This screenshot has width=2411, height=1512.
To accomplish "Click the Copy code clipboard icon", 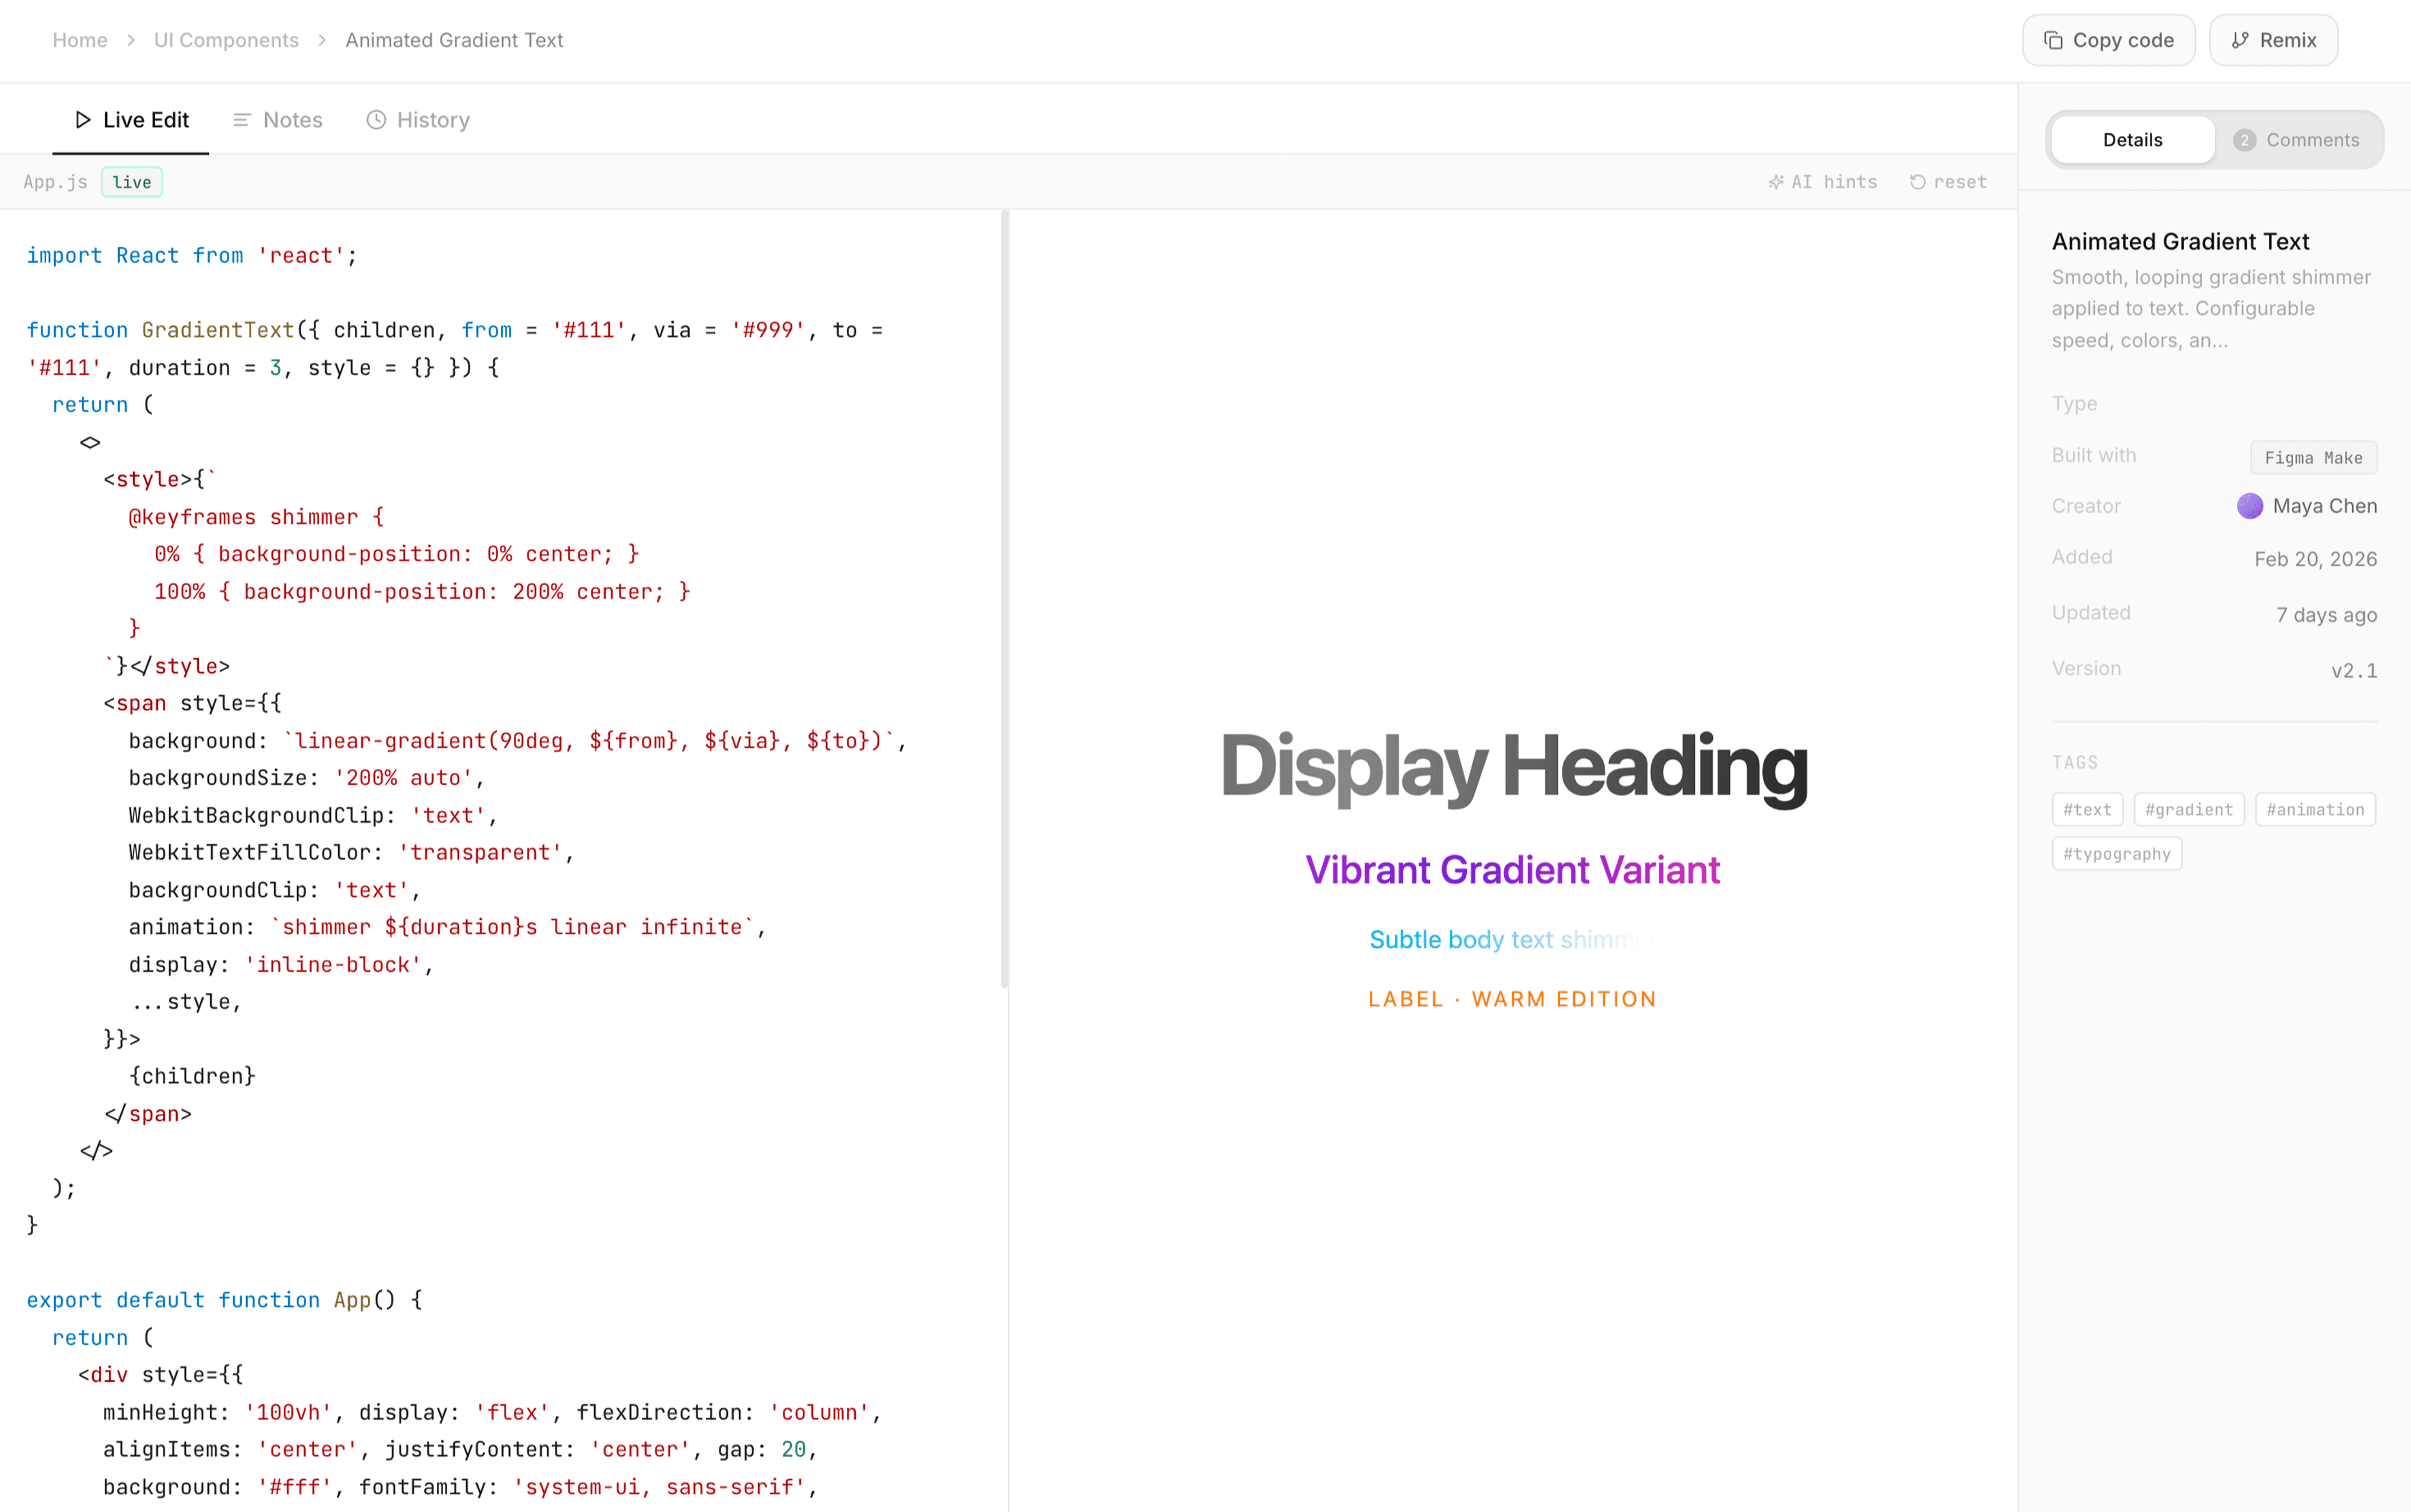I will [2053, 41].
